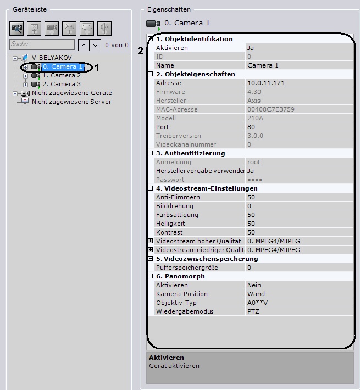This screenshot has height=390, width=360.
Task: Click the MAC-Adresse value 00408C7E3759
Action: [300, 109]
